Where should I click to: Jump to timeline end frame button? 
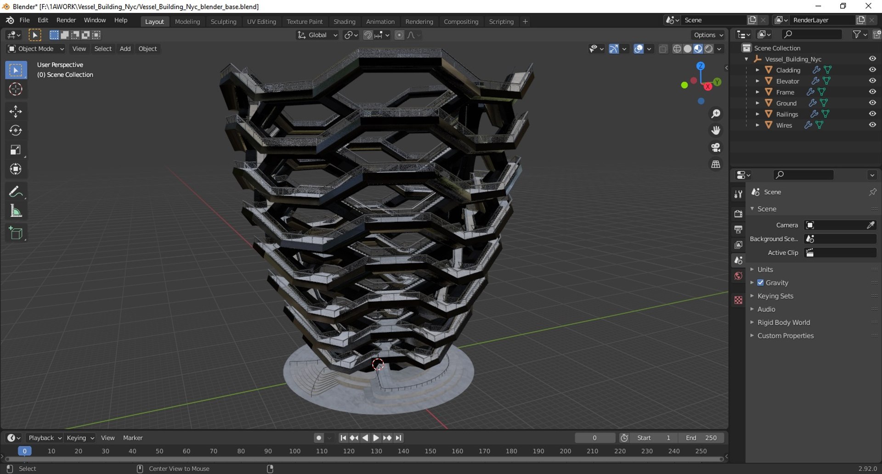click(399, 438)
